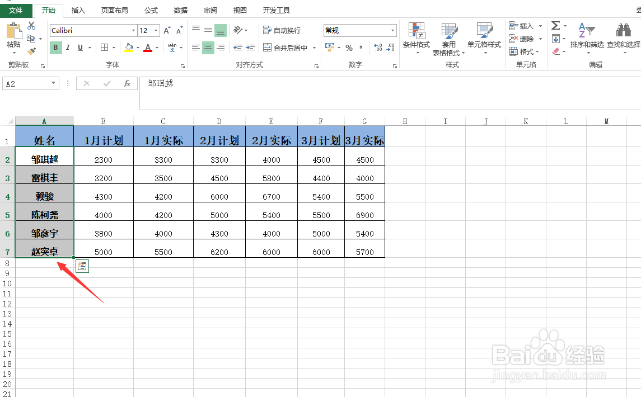The height and width of the screenshot is (397, 641).
Task: Click the Fill down icon
Action: (556, 39)
